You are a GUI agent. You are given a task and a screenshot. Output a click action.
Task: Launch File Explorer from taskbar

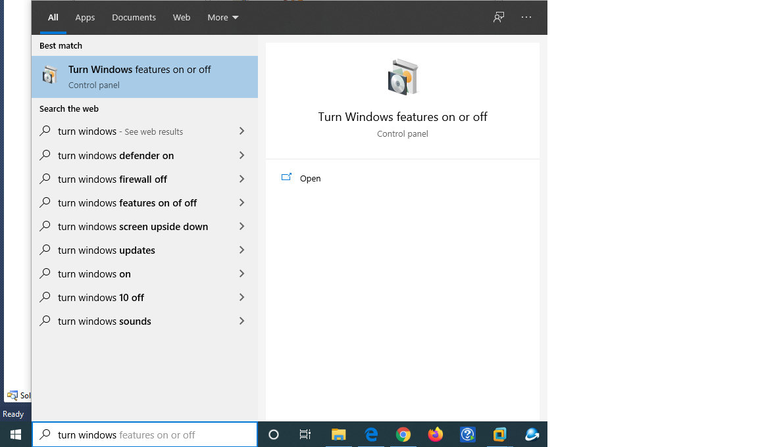pos(338,435)
